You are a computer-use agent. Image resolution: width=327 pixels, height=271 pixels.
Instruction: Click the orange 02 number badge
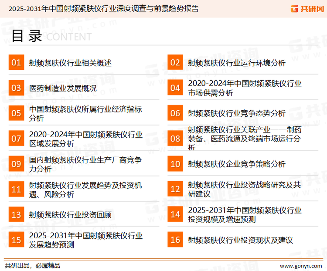pyautogui.click(x=175, y=63)
